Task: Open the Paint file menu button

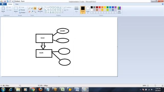Action: [3, 4]
